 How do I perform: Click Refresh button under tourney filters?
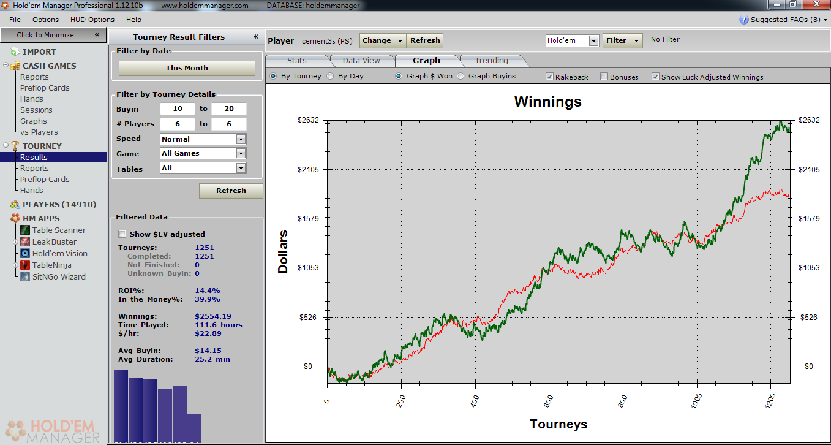click(231, 191)
